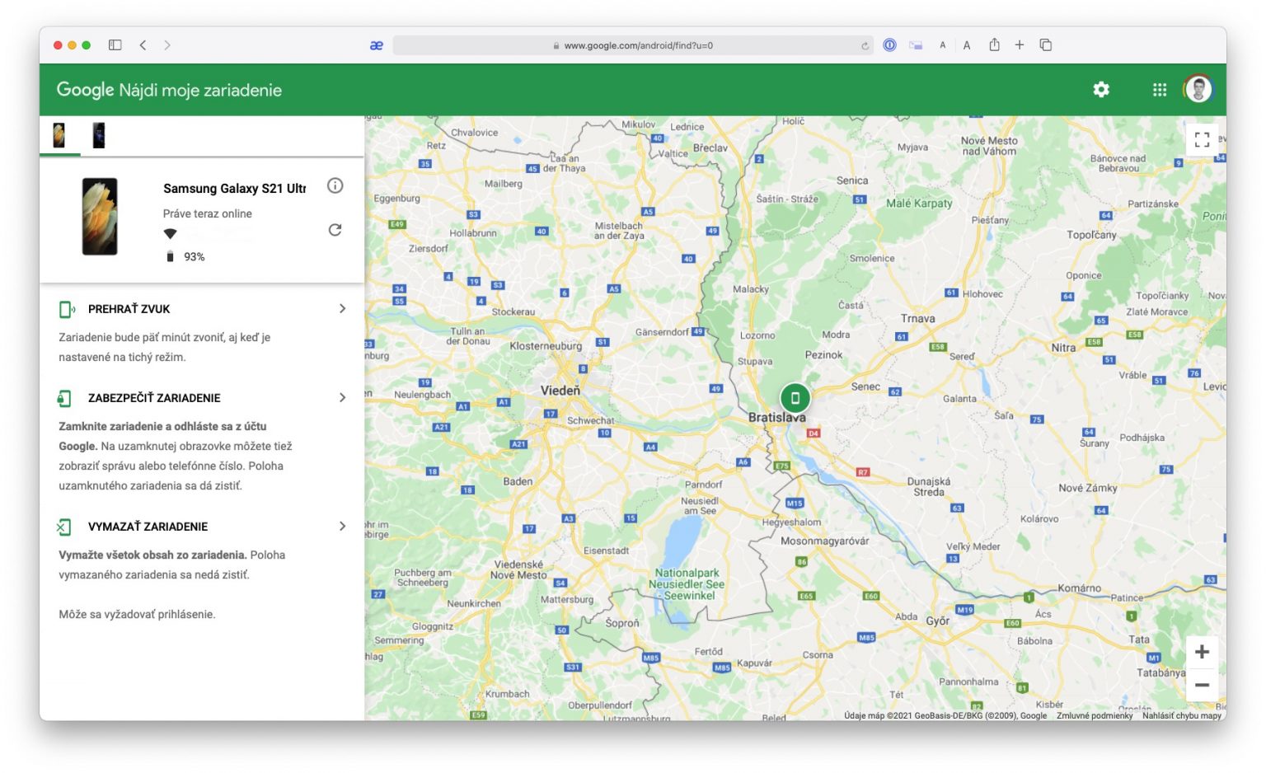Open the Google account avatar
1266x773 pixels.
1198,89
